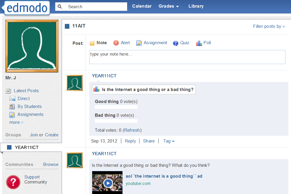Refresh the poll vote totals
The width and height of the screenshot is (291, 194).
(x=132, y=130)
